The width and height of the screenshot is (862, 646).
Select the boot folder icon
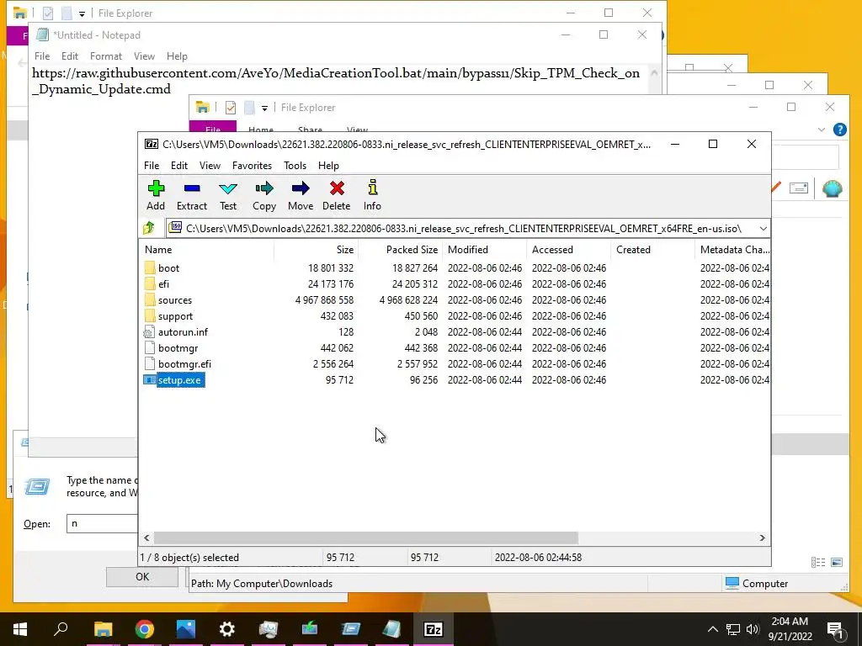[150, 268]
